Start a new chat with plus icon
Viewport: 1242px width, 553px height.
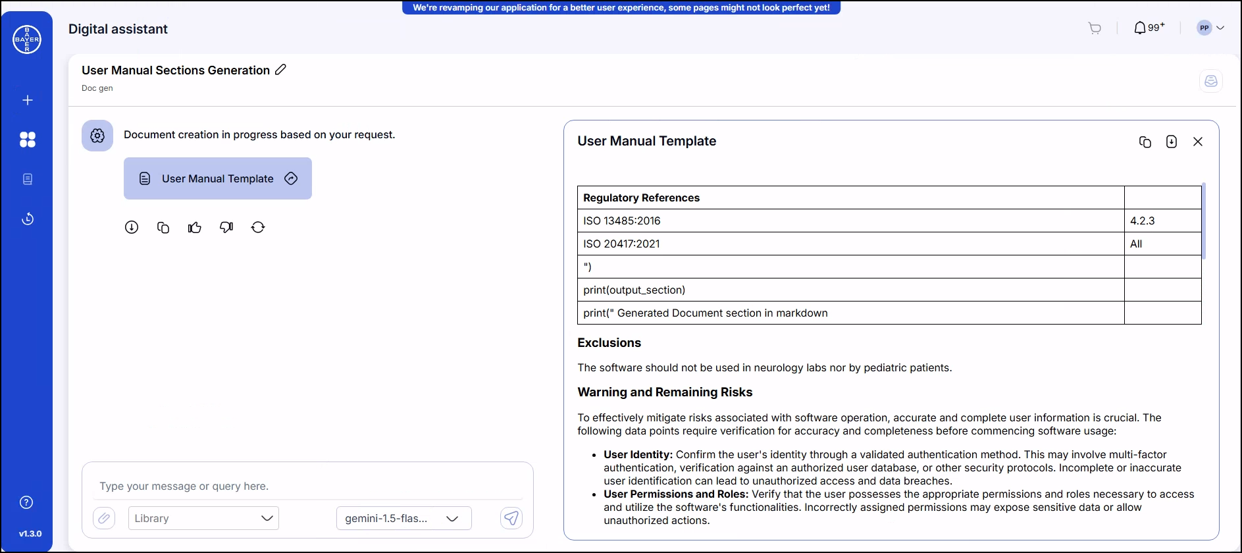(x=28, y=100)
